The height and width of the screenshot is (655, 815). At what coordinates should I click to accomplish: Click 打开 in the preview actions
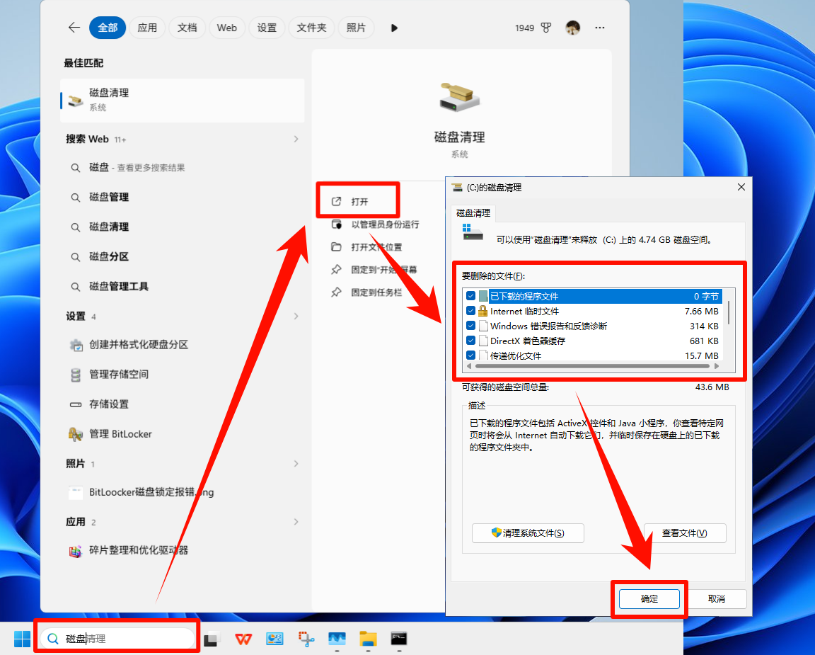coord(359,201)
